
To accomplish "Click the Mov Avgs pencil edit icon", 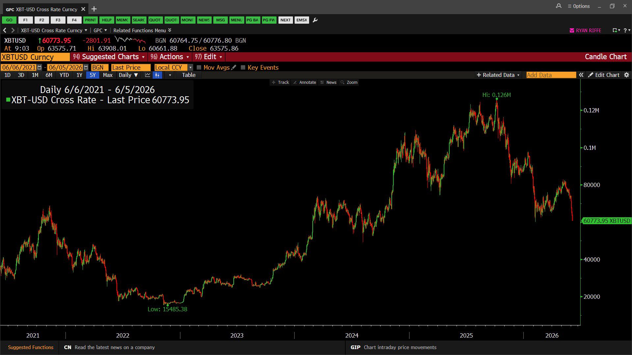I will [x=234, y=67].
